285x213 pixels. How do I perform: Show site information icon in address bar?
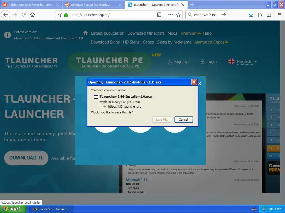(60, 15)
